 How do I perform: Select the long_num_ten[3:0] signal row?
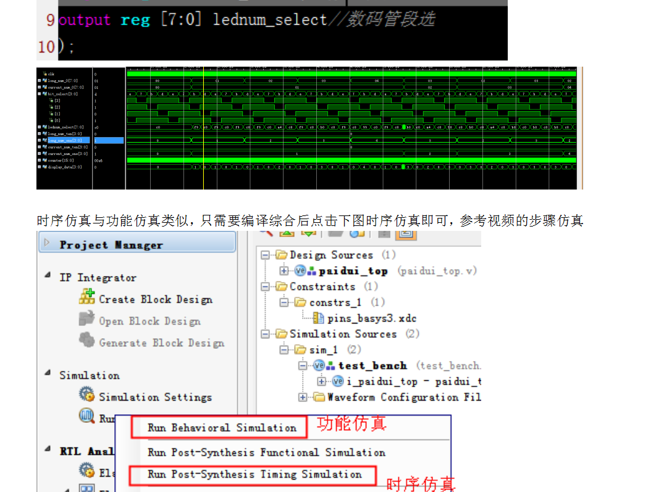[x=64, y=133]
